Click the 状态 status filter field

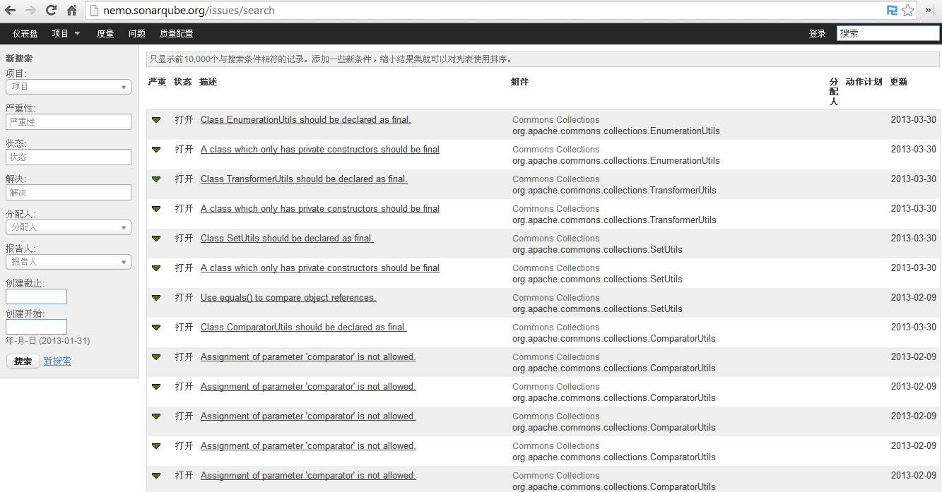pos(69,157)
